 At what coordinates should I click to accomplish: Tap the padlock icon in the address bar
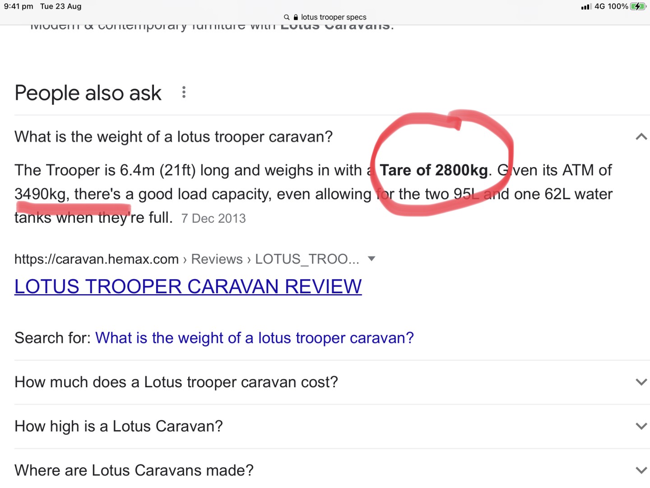point(296,17)
